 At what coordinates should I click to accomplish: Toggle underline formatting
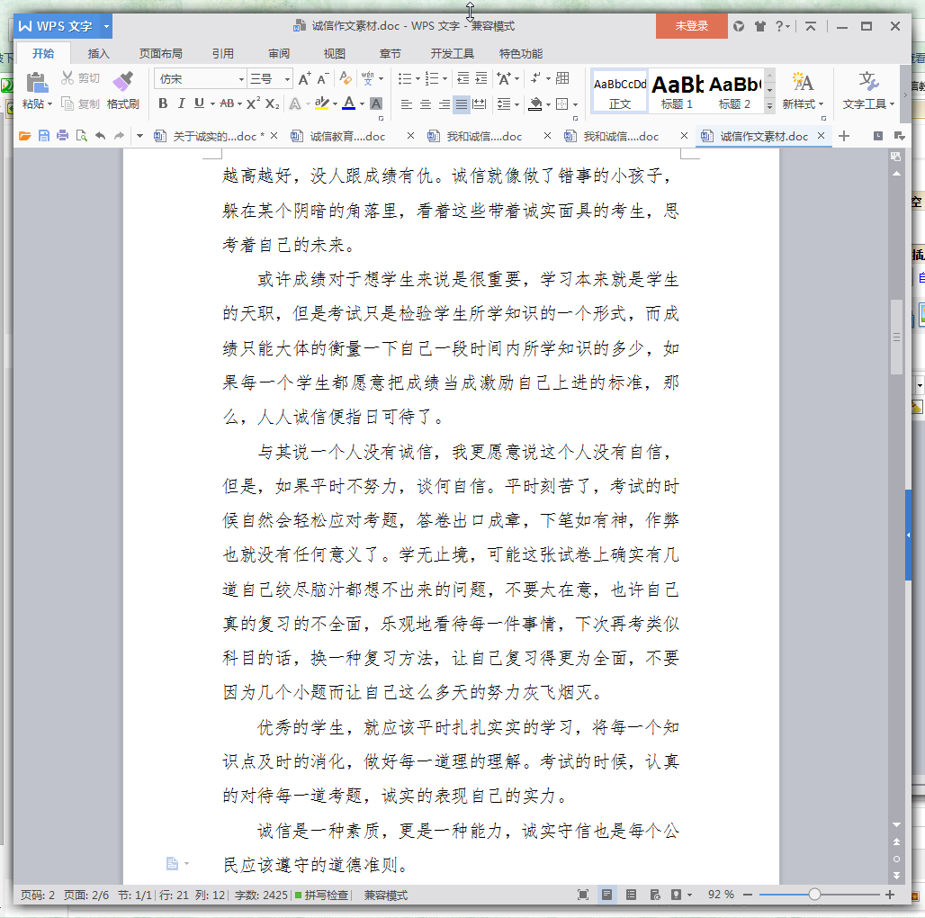[199, 103]
